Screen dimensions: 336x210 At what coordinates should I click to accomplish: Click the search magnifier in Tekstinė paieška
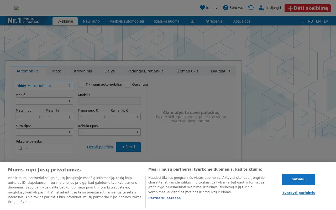20,149
